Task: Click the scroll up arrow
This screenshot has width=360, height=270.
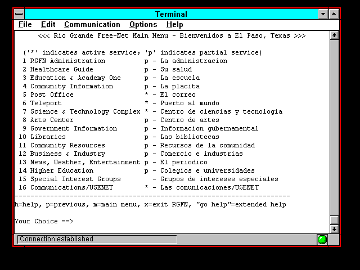Action: (334, 35)
